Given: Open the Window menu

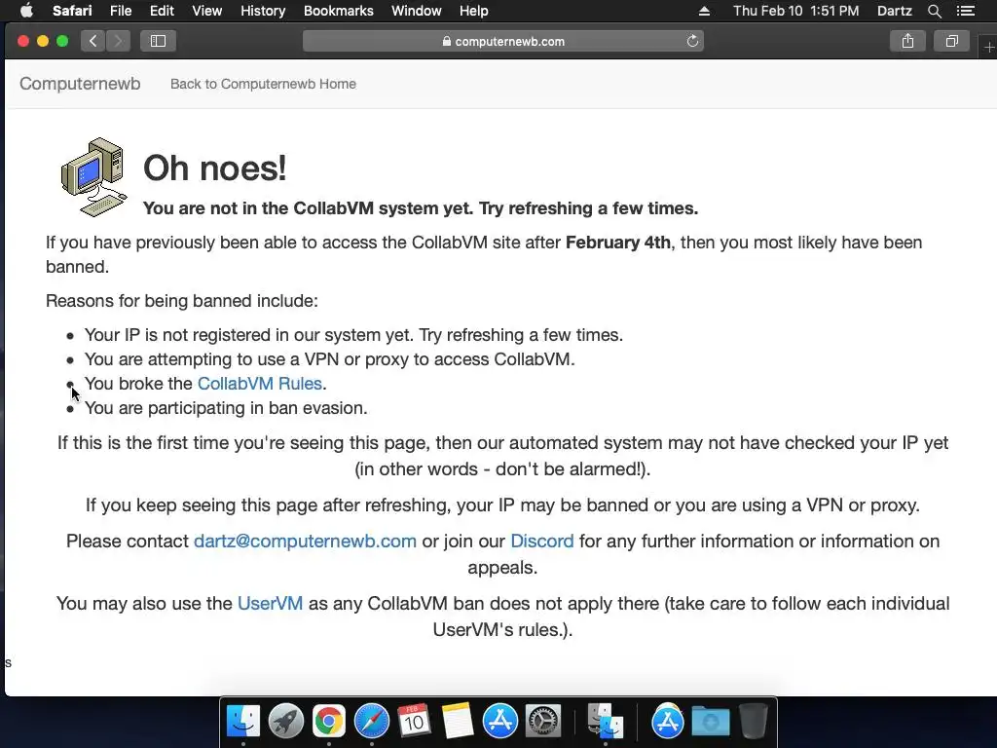Looking at the screenshot, I should (416, 11).
